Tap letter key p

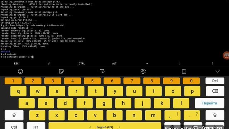pos(192,91)
